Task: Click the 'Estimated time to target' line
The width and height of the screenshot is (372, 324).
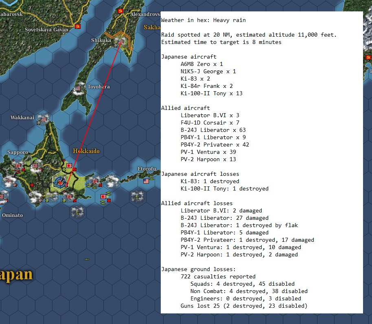Action: [221, 42]
